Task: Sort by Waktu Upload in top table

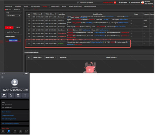Action: point(55,14)
